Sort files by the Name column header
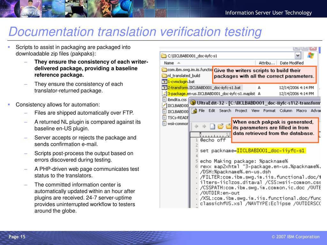This screenshot has height=245, width=327. (x=169, y=63)
